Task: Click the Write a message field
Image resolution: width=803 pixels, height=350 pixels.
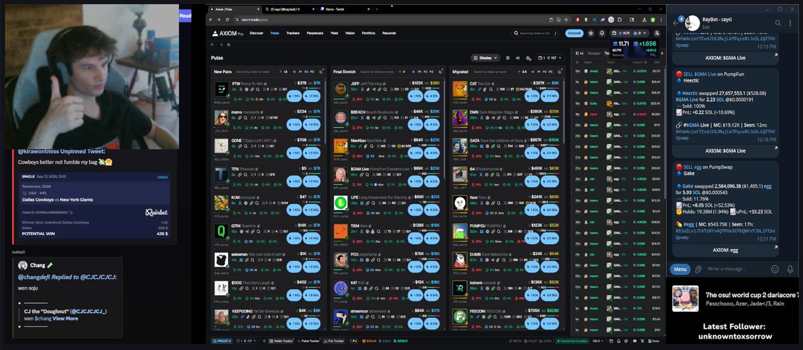Action: tap(737, 269)
